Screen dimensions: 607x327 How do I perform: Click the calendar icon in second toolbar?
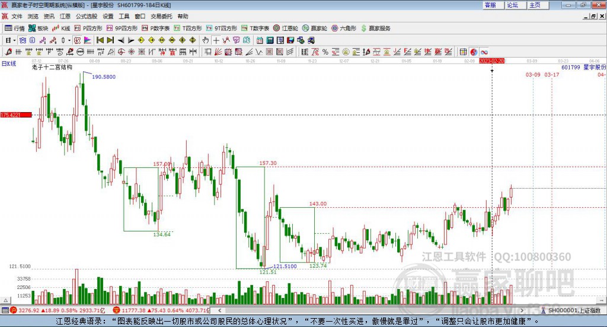(x=260, y=40)
